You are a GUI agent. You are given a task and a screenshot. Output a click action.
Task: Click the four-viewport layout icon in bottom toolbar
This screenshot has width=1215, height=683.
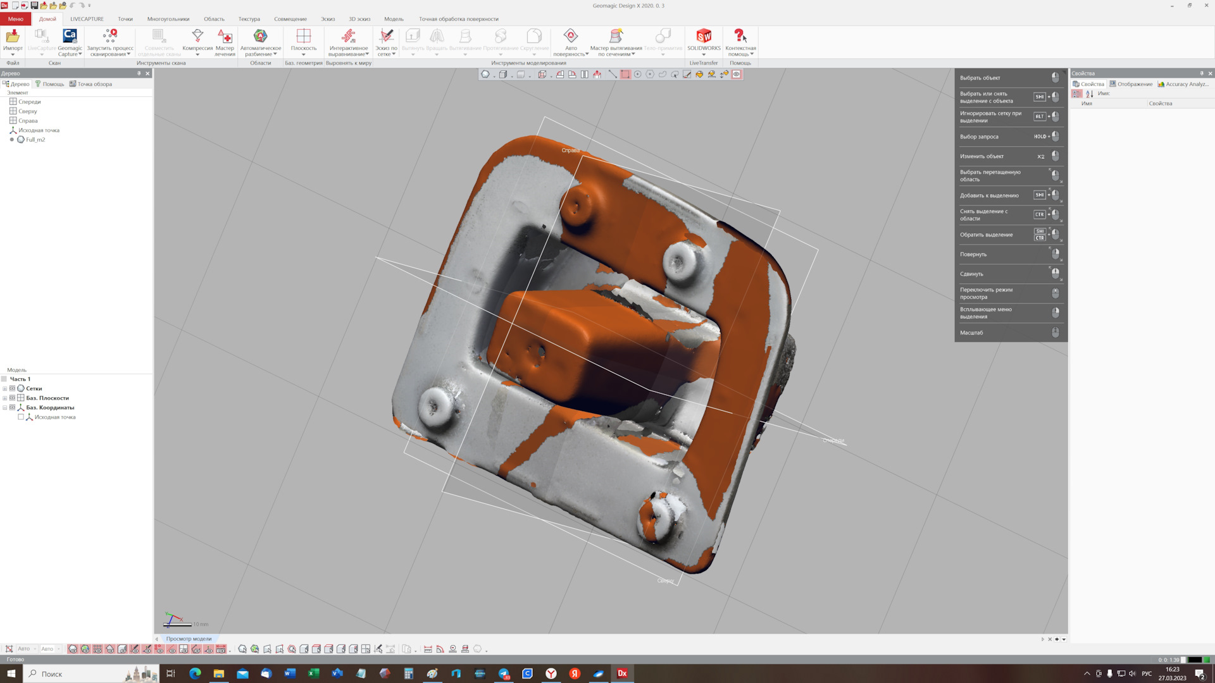tap(366, 649)
